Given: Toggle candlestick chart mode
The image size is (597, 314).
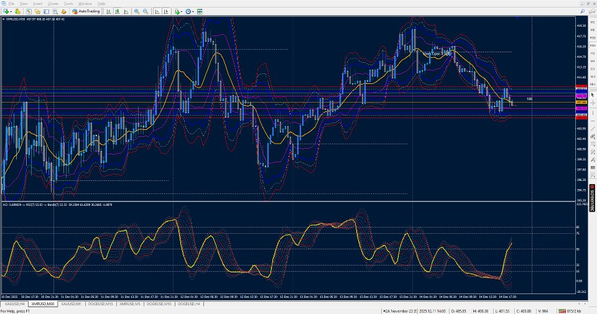Looking at the screenshot, I should 118,11.
